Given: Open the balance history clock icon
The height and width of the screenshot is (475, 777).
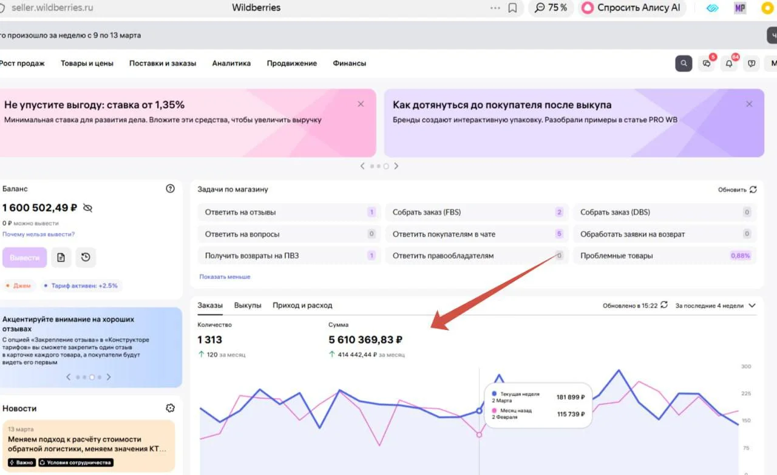Looking at the screenshot, I should click(86, 257).
